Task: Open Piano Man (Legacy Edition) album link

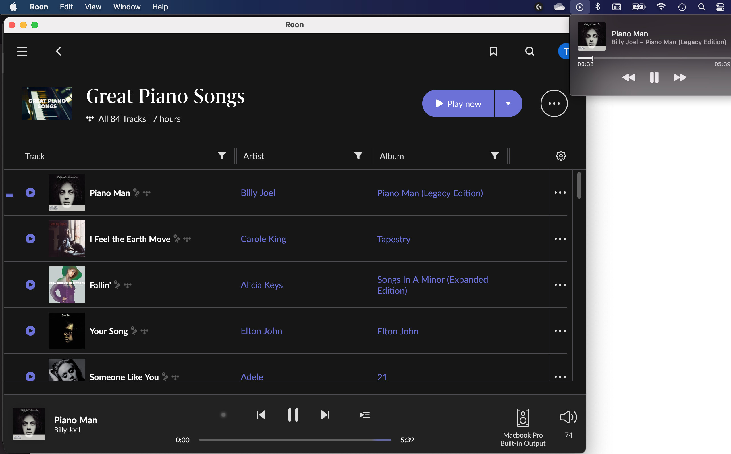Action: [x=430, y=193]
